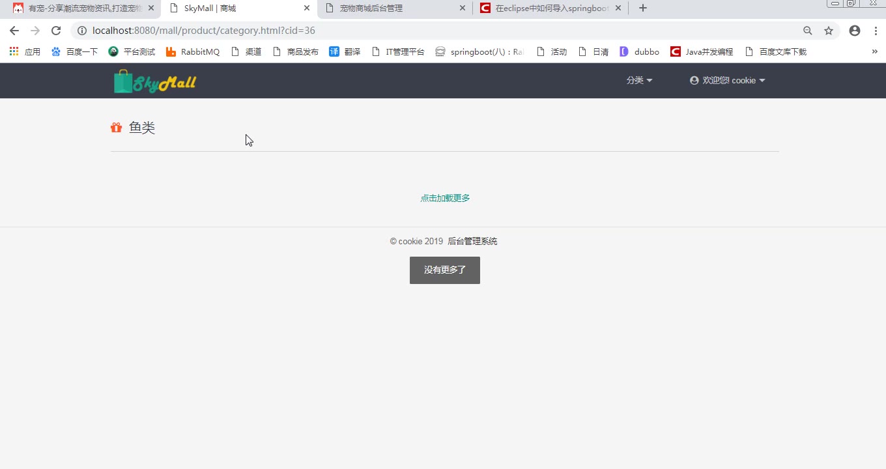Screen dimensions: 886x469
Task: Open the springboot(八) bookmark
Action: 479,51
